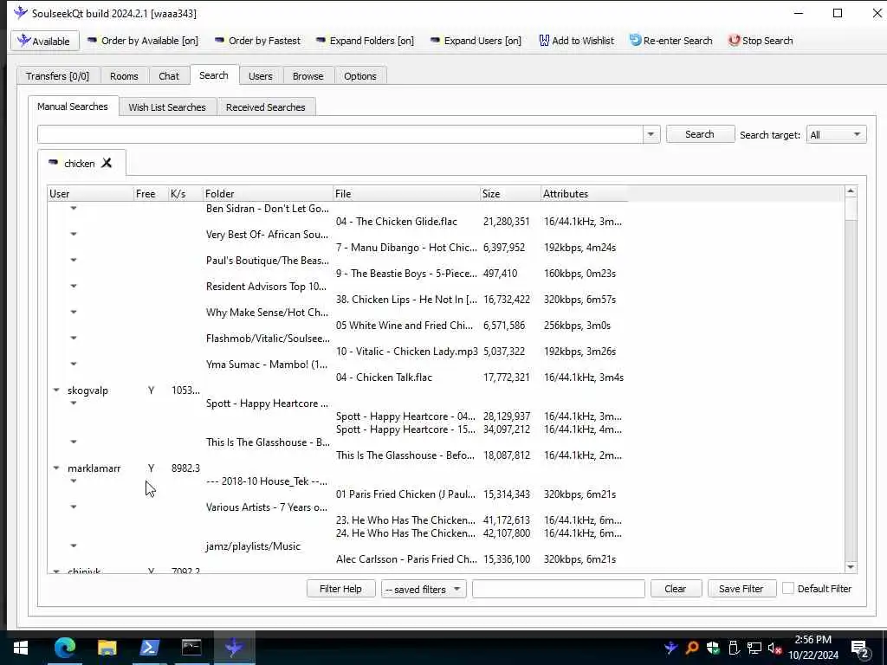Click Add to Wishlist
887x665 pixels.
[x=576, y=41]
